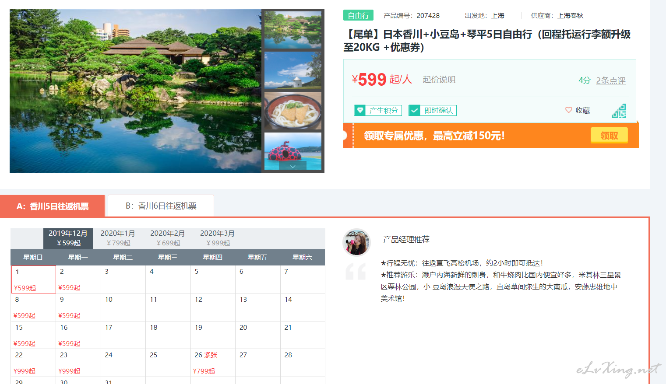Open the green QR code icon
Viewport: 666px width, 384px height.
coord(619,111)
